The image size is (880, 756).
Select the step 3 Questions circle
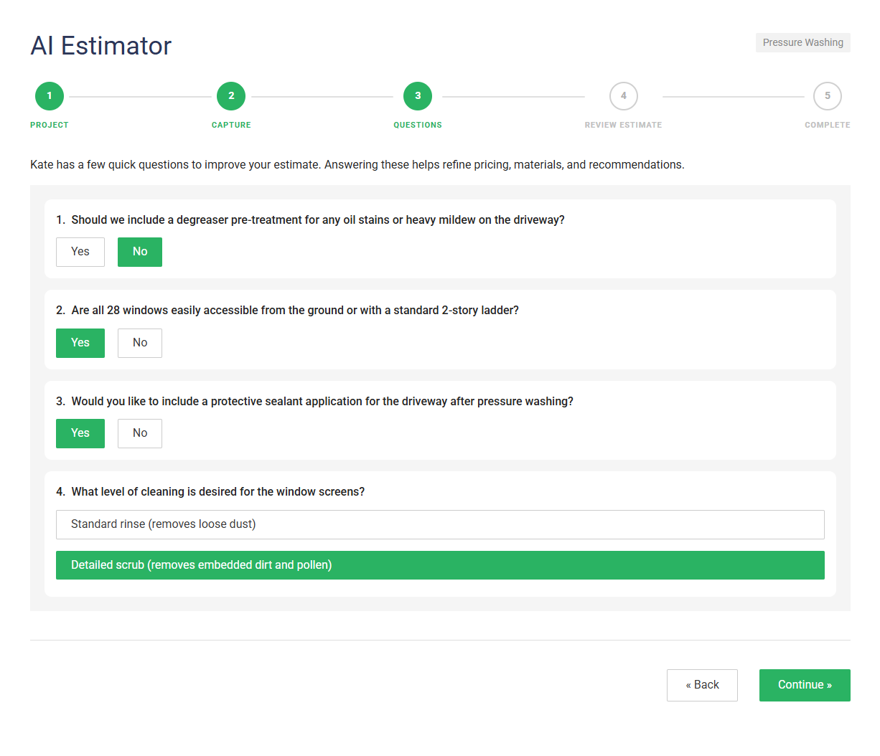(418, 96)
